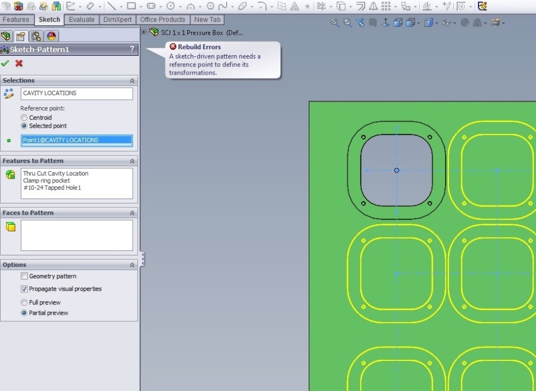The height and width of the screenshot is (391, 536).
Task: Click the Rapid Sketch lightning icon
Action: click(x=482, y=6)
